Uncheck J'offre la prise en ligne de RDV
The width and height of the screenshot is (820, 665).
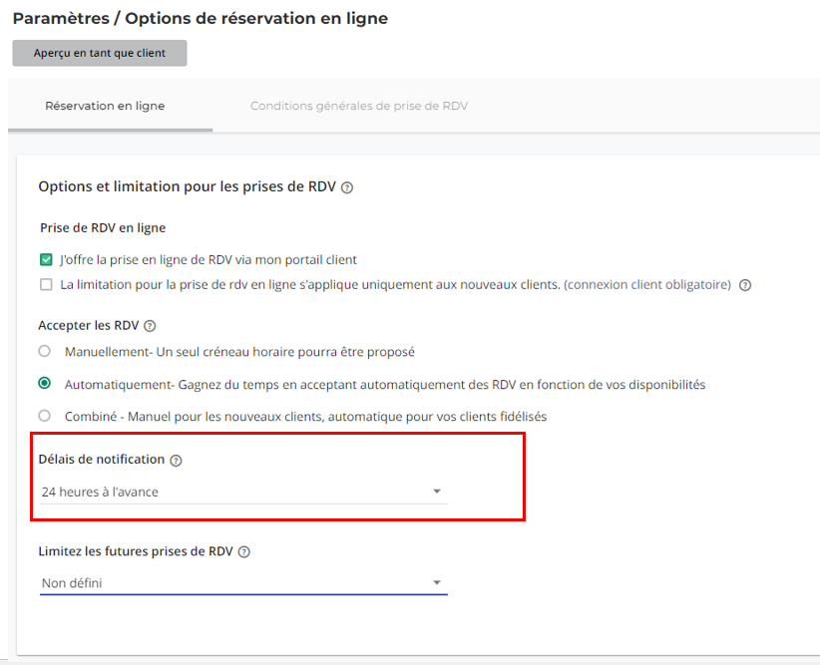(46, 260)
